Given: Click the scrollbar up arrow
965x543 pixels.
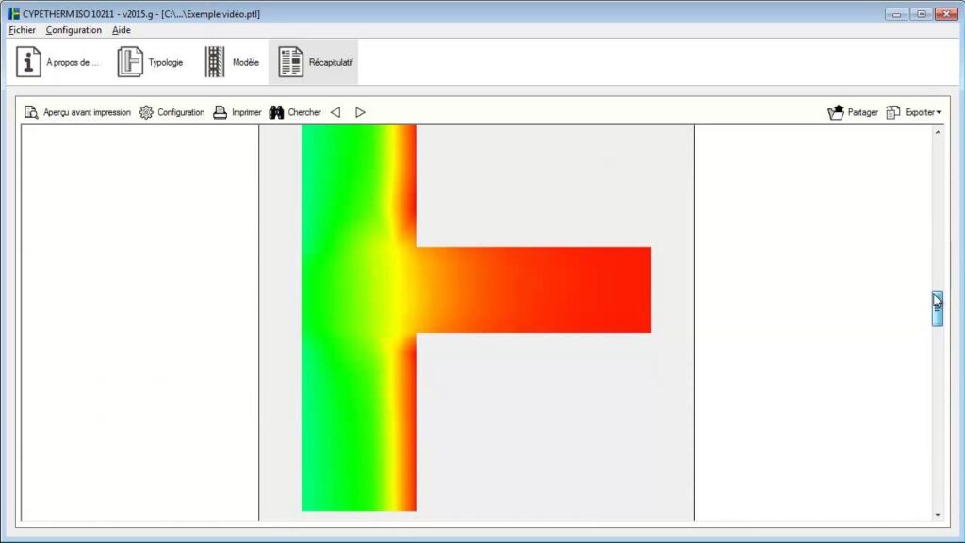Looking at the screenshot, I should 938,133.
